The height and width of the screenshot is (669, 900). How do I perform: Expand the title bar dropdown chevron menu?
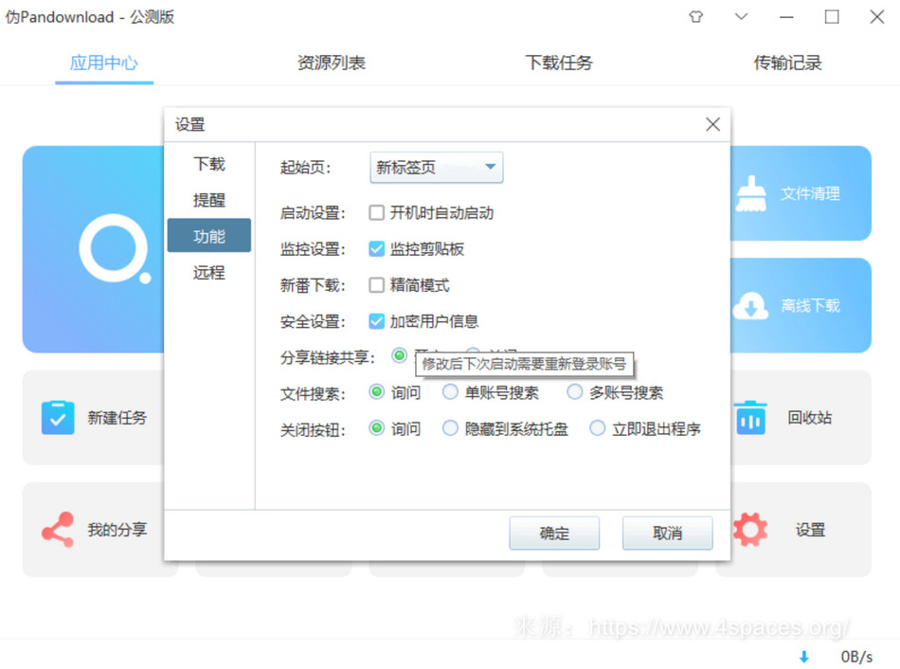(x=742, y=17)
